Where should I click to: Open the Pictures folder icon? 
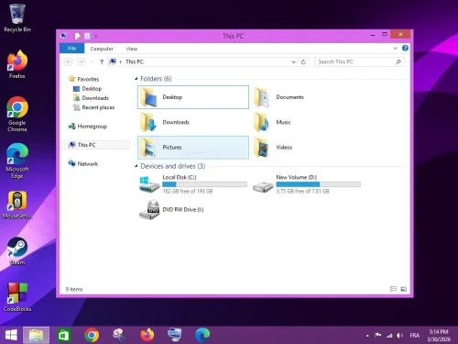[148, 148]
